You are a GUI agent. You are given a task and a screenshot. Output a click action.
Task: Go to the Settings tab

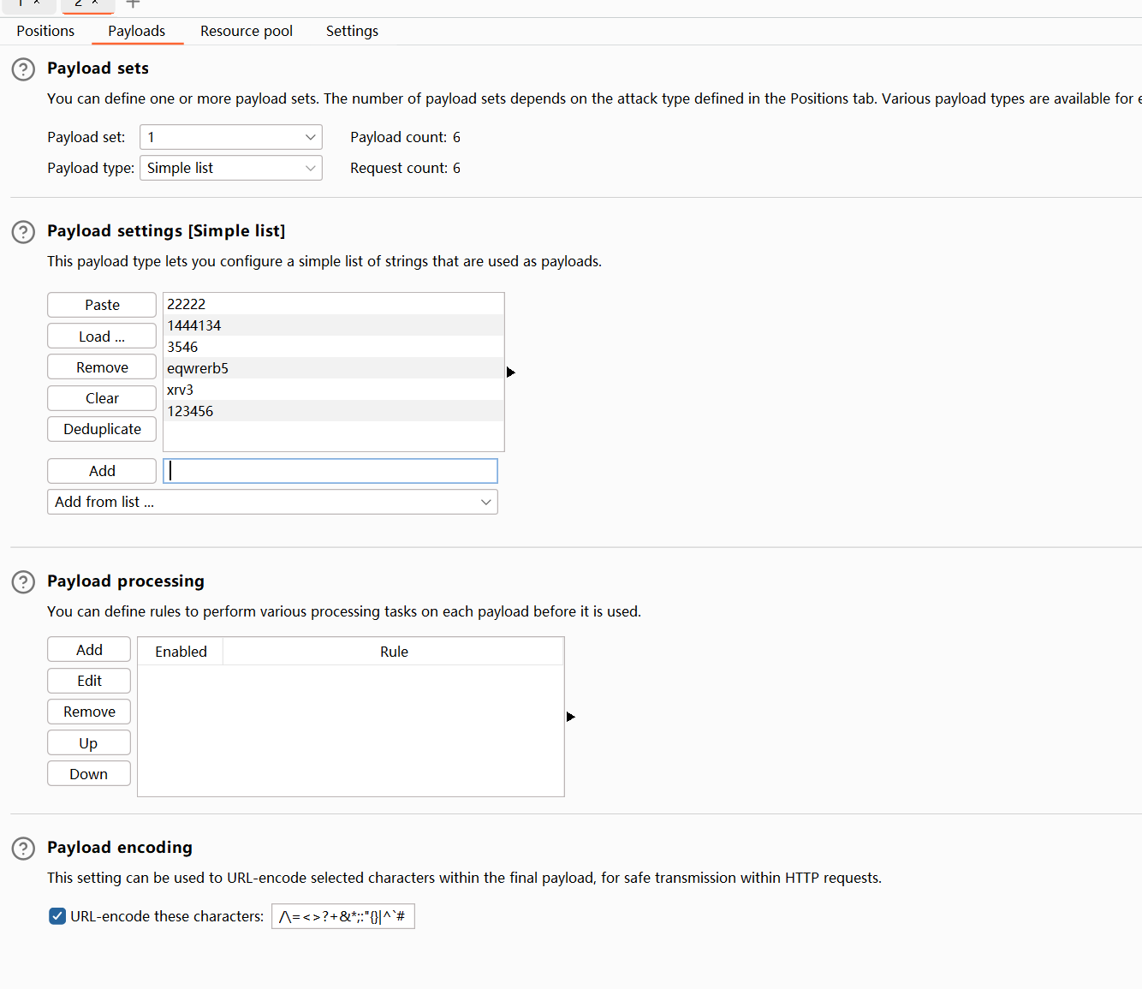pyautogui.click(x=352, y=31)
